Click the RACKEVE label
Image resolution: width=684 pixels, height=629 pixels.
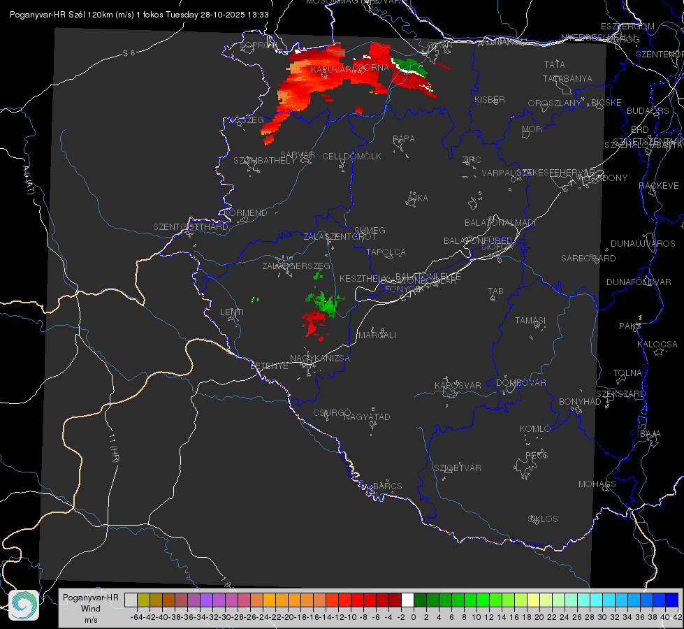pos(659,186)
